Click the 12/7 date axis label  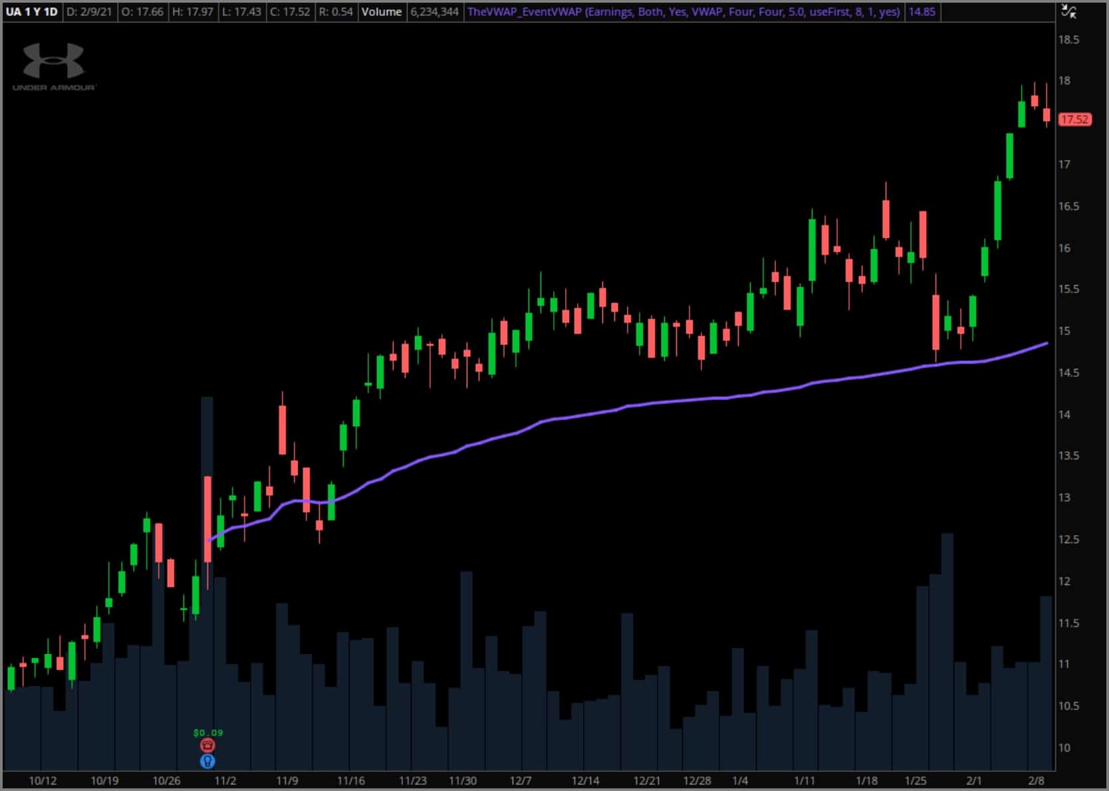point(520,780)
